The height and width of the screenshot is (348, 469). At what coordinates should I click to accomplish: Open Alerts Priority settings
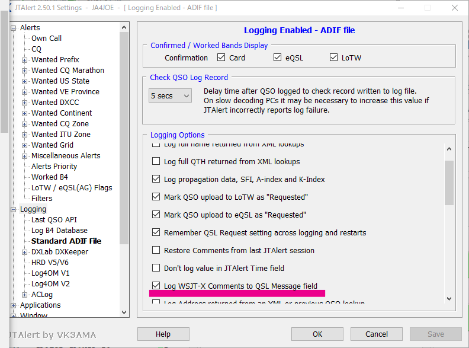(x=54, y=167)
